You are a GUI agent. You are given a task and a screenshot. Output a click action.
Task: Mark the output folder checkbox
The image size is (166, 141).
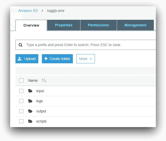click(21, 111)
